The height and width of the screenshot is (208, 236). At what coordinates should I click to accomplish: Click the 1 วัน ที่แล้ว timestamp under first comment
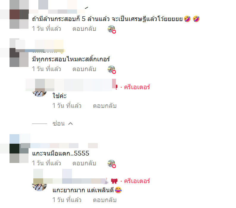pyautogui.click(x=46, y=28)
